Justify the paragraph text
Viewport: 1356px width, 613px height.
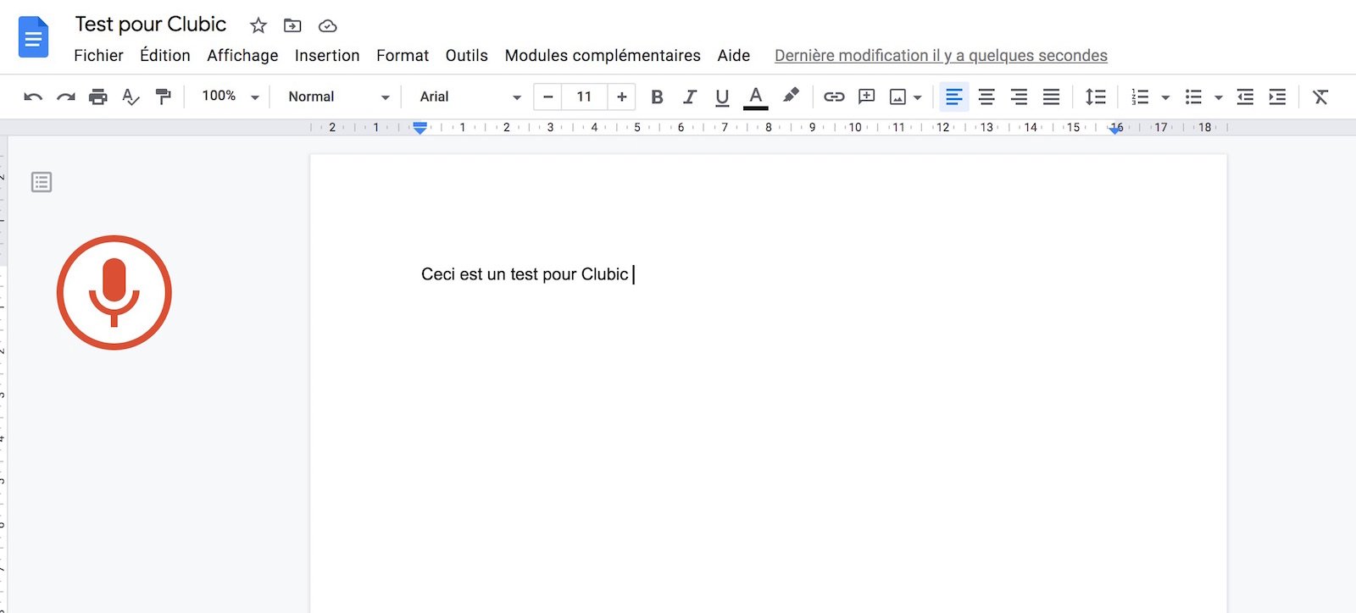pos(1051,97)
